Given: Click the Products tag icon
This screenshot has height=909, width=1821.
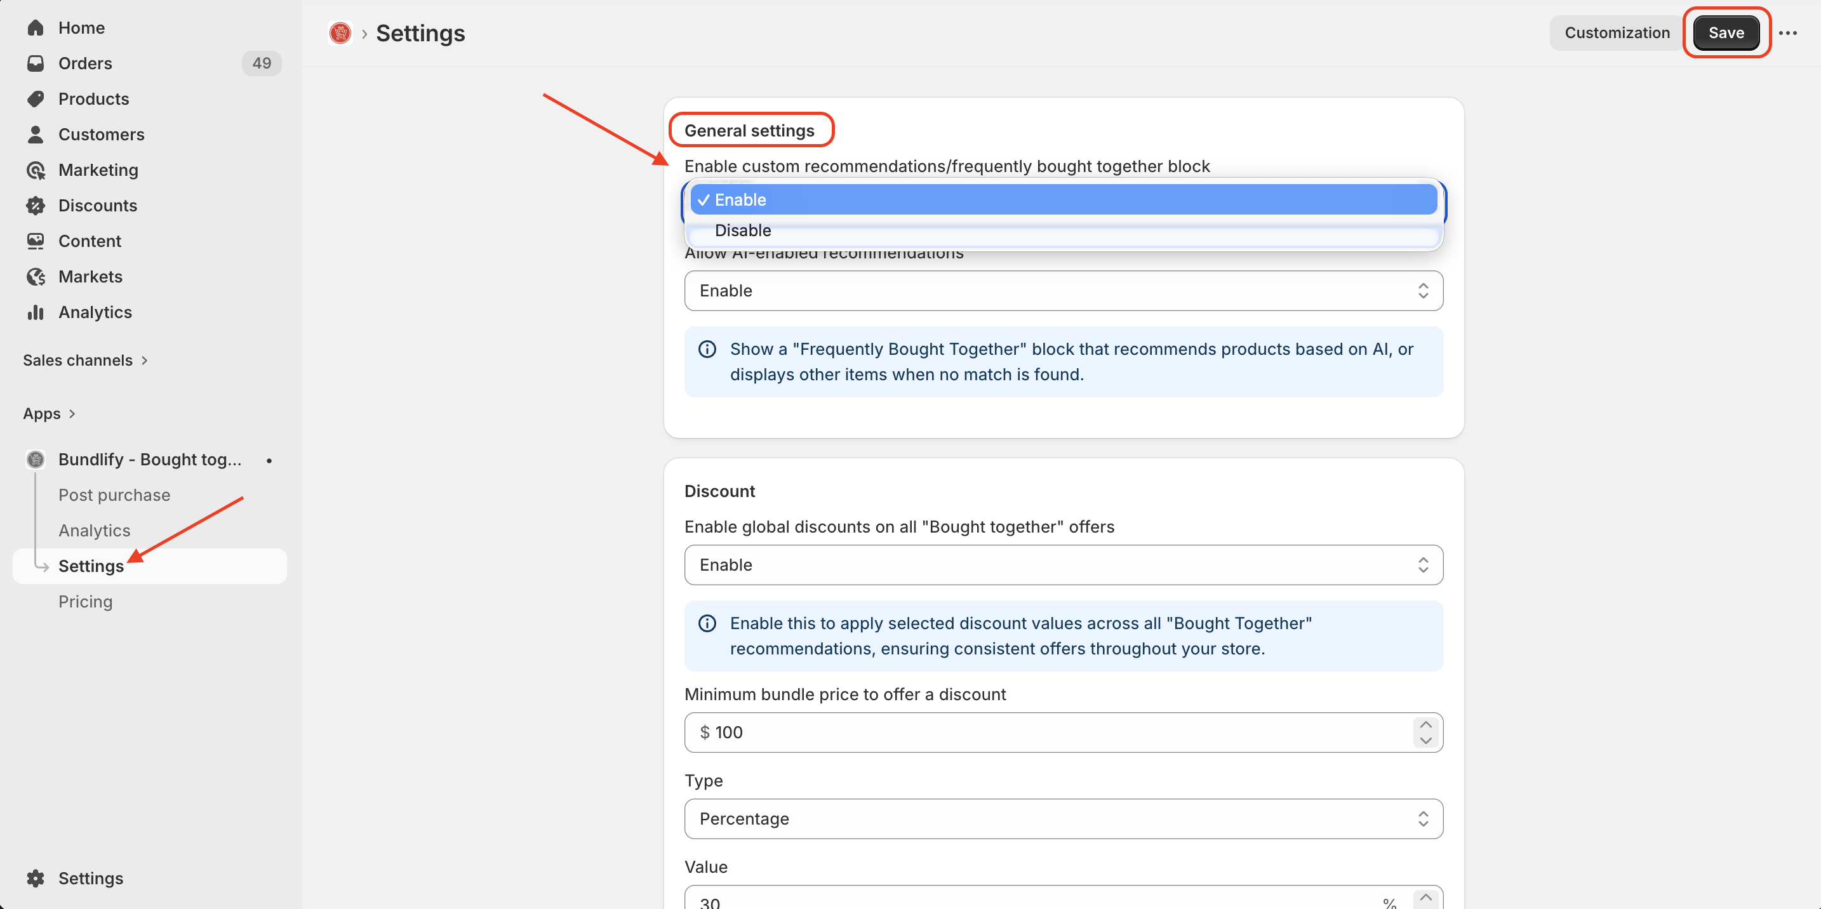Looking at the screenshot, I should click(x=36, y=99).
